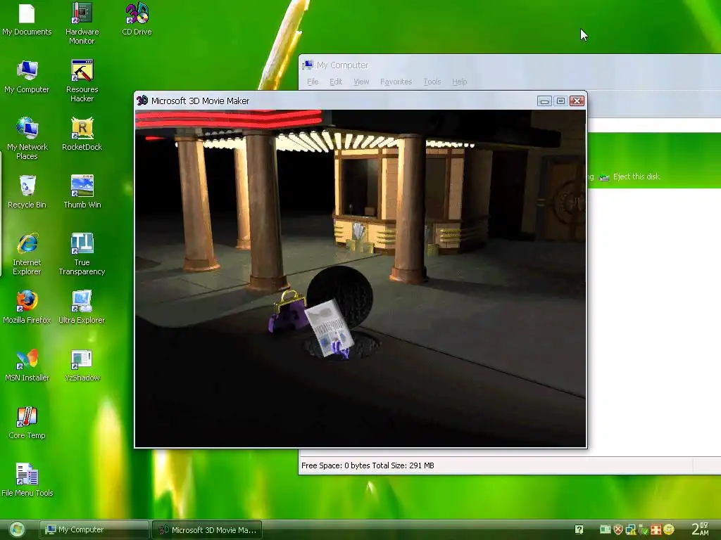The height and width of the screenshot is (540, 721).
Task: Select the Ultra Explorer desktop icon
Action: tap(82, 307)
